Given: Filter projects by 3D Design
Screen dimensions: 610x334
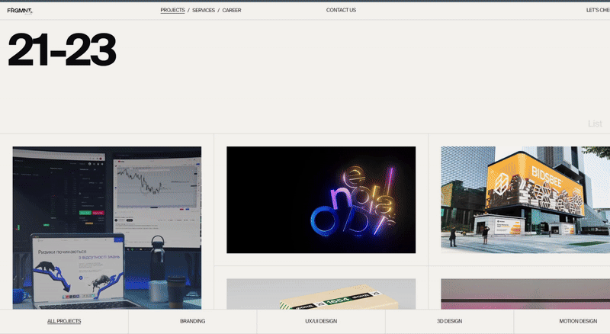Looking at the screenshot, I should click(x=449, y=321).
